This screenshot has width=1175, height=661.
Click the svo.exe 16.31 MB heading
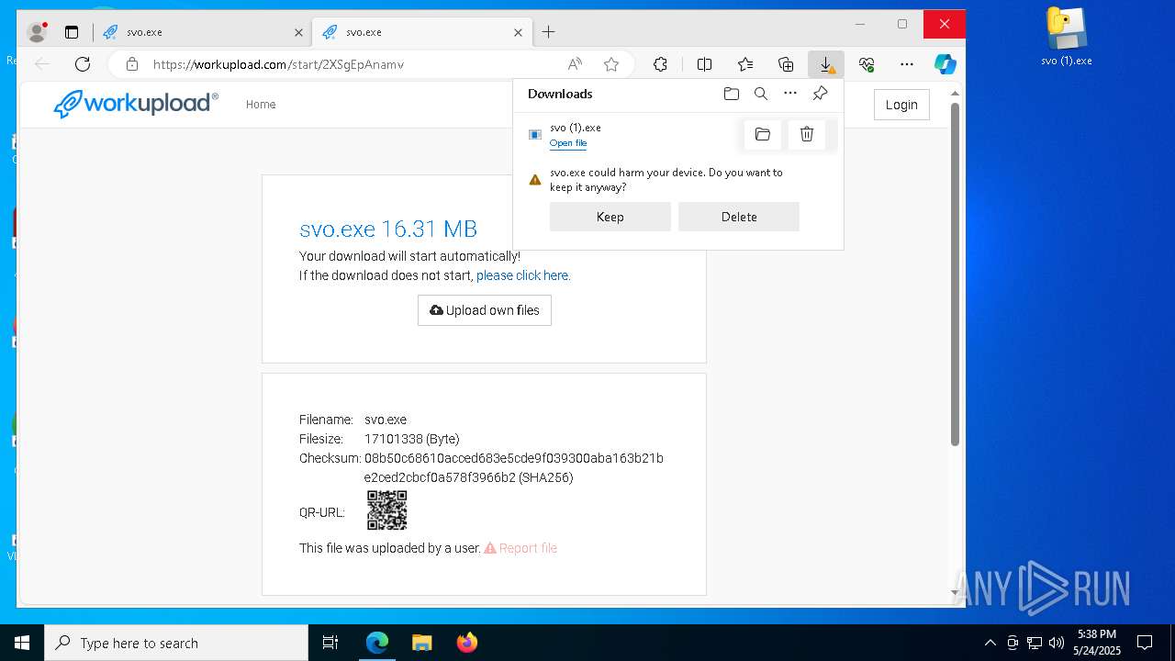pos(388,230)
